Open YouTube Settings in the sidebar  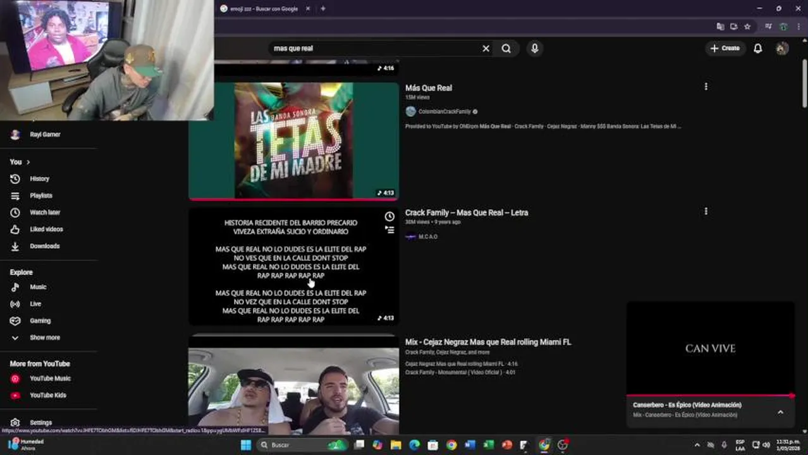pyautogui.click(x=40, y=423)
